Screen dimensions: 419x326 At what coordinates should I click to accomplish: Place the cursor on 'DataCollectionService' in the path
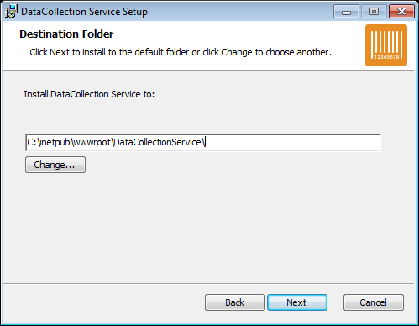[x=157, y=142]
